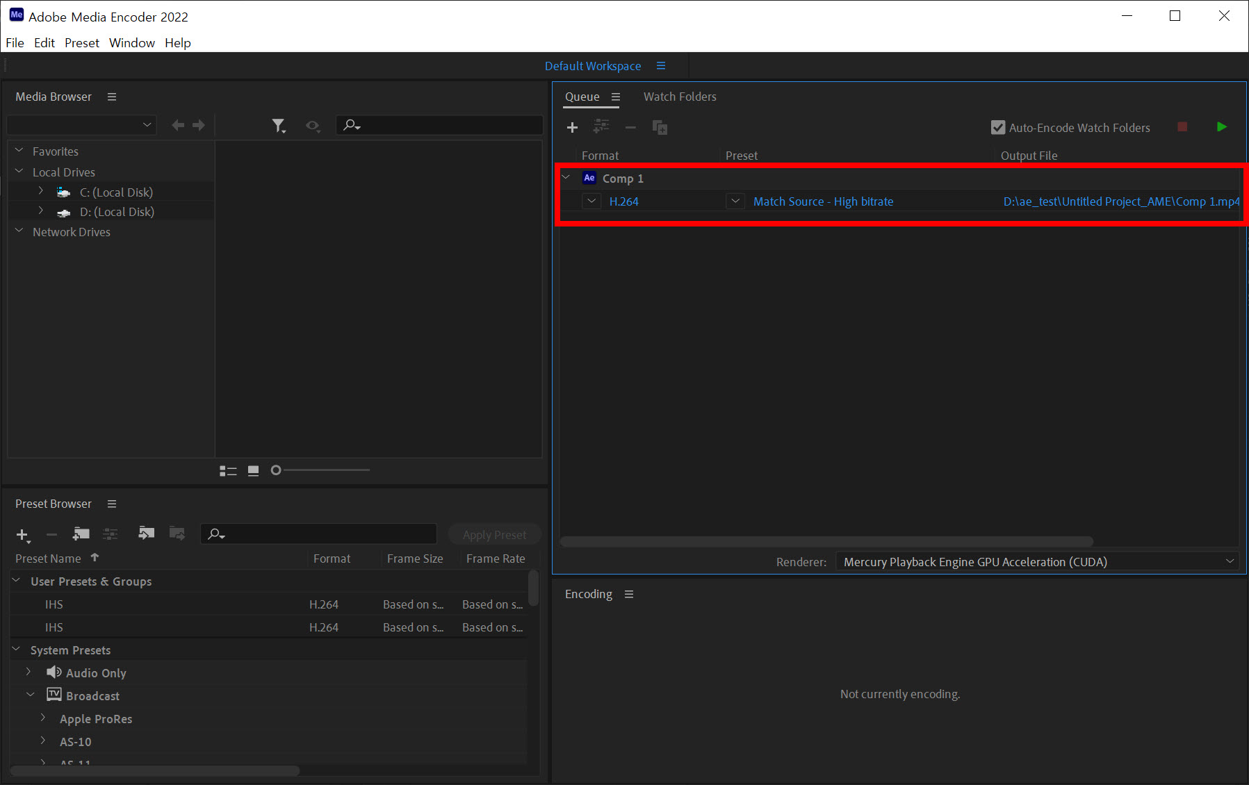Open the file type filter funnel icon
The image size is (1249, 785).
pos(279,126)
